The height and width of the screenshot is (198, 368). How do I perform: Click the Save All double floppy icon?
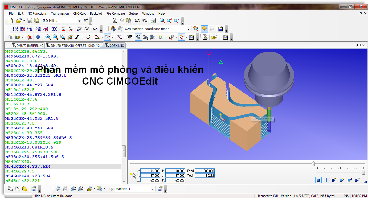click(36, 20)
